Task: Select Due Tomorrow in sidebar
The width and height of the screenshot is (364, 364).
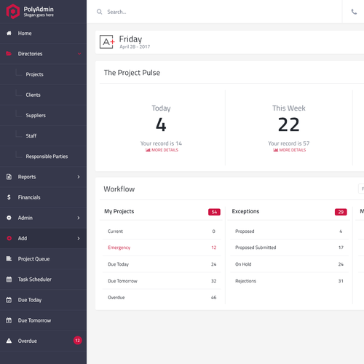Action: (x=43, y=320)
